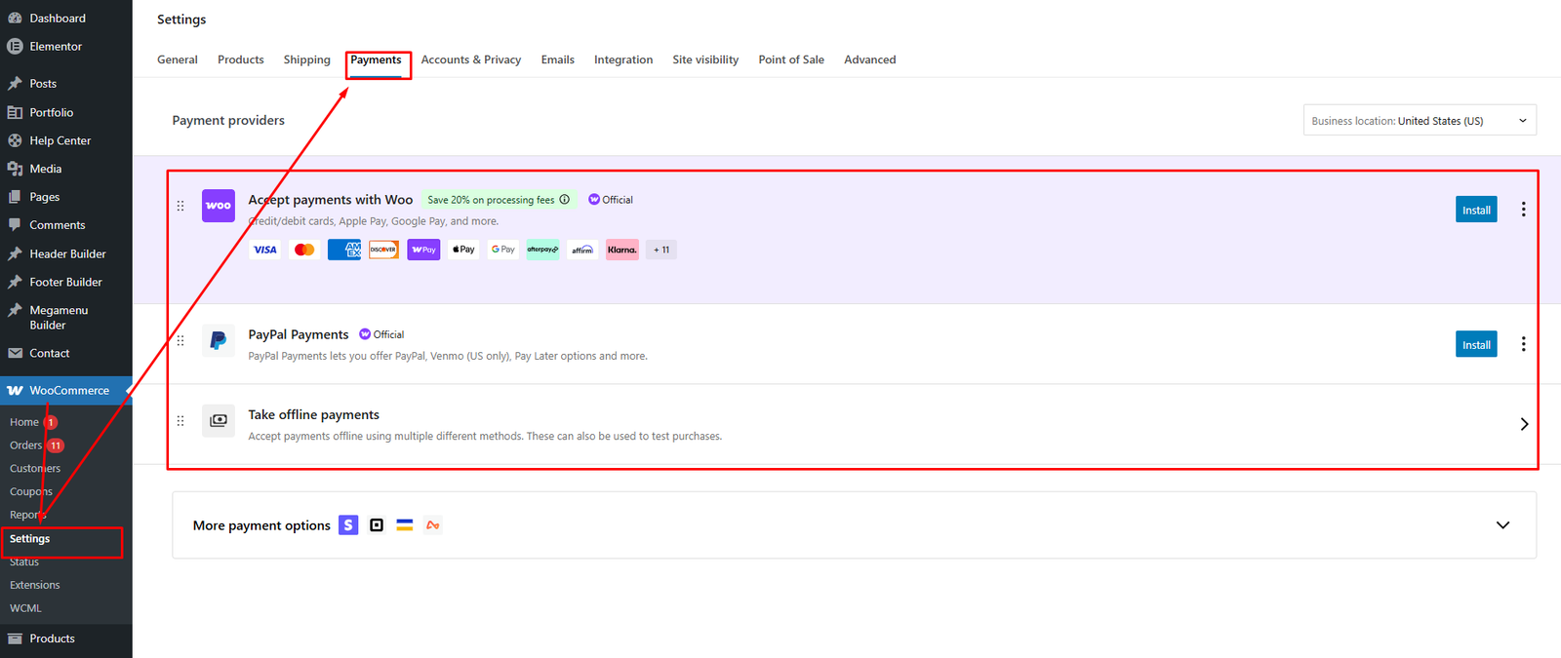Click the Apple Pay icon
The width and height of the screenshot is (1561, 658).
pos(463,250)
